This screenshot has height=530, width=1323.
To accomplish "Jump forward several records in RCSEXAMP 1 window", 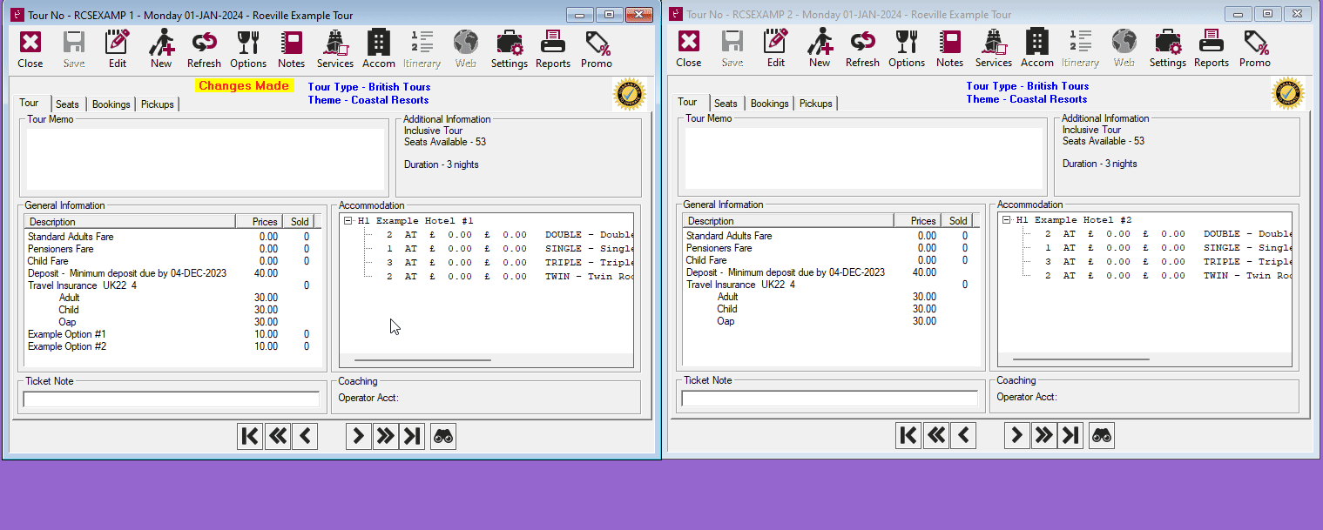I will tap(385, 436).
